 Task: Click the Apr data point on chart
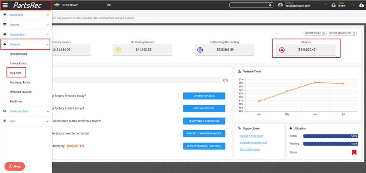(x=259, y=101)
